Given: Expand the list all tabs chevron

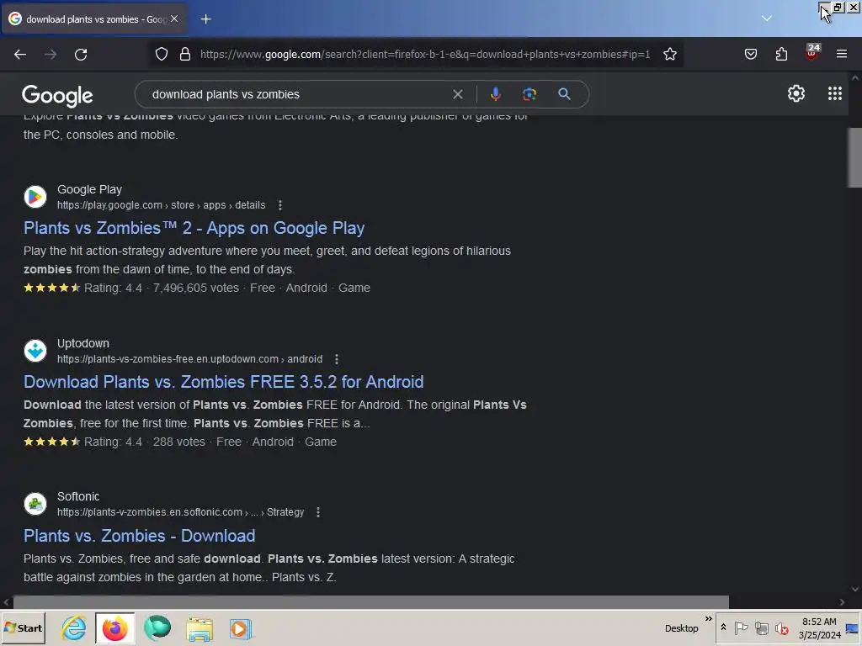Looking at the screenshot, I should pyautogui.click(x=767, y=19).
